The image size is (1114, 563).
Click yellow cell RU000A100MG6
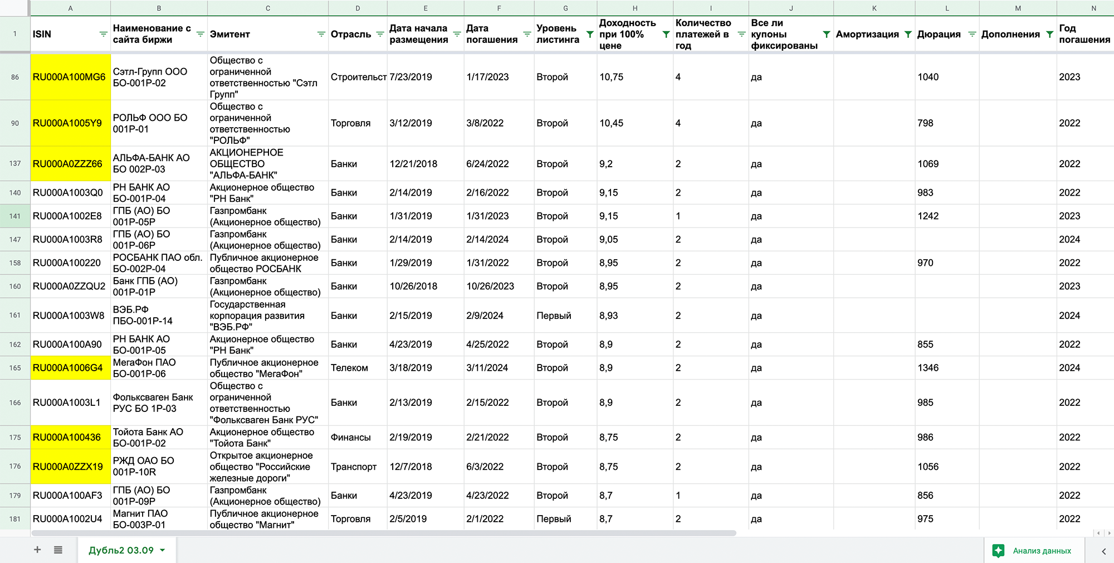pyautogui.click(x=70, y=77)
